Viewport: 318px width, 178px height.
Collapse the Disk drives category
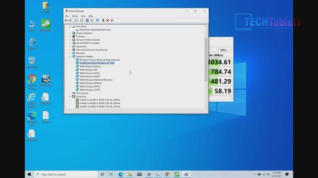click(70, 26)
